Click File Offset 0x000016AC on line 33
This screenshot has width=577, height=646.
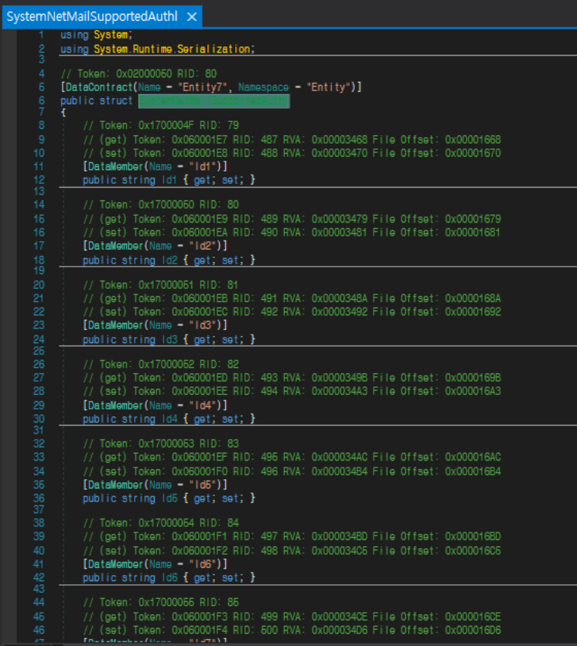tap(473, 457)
